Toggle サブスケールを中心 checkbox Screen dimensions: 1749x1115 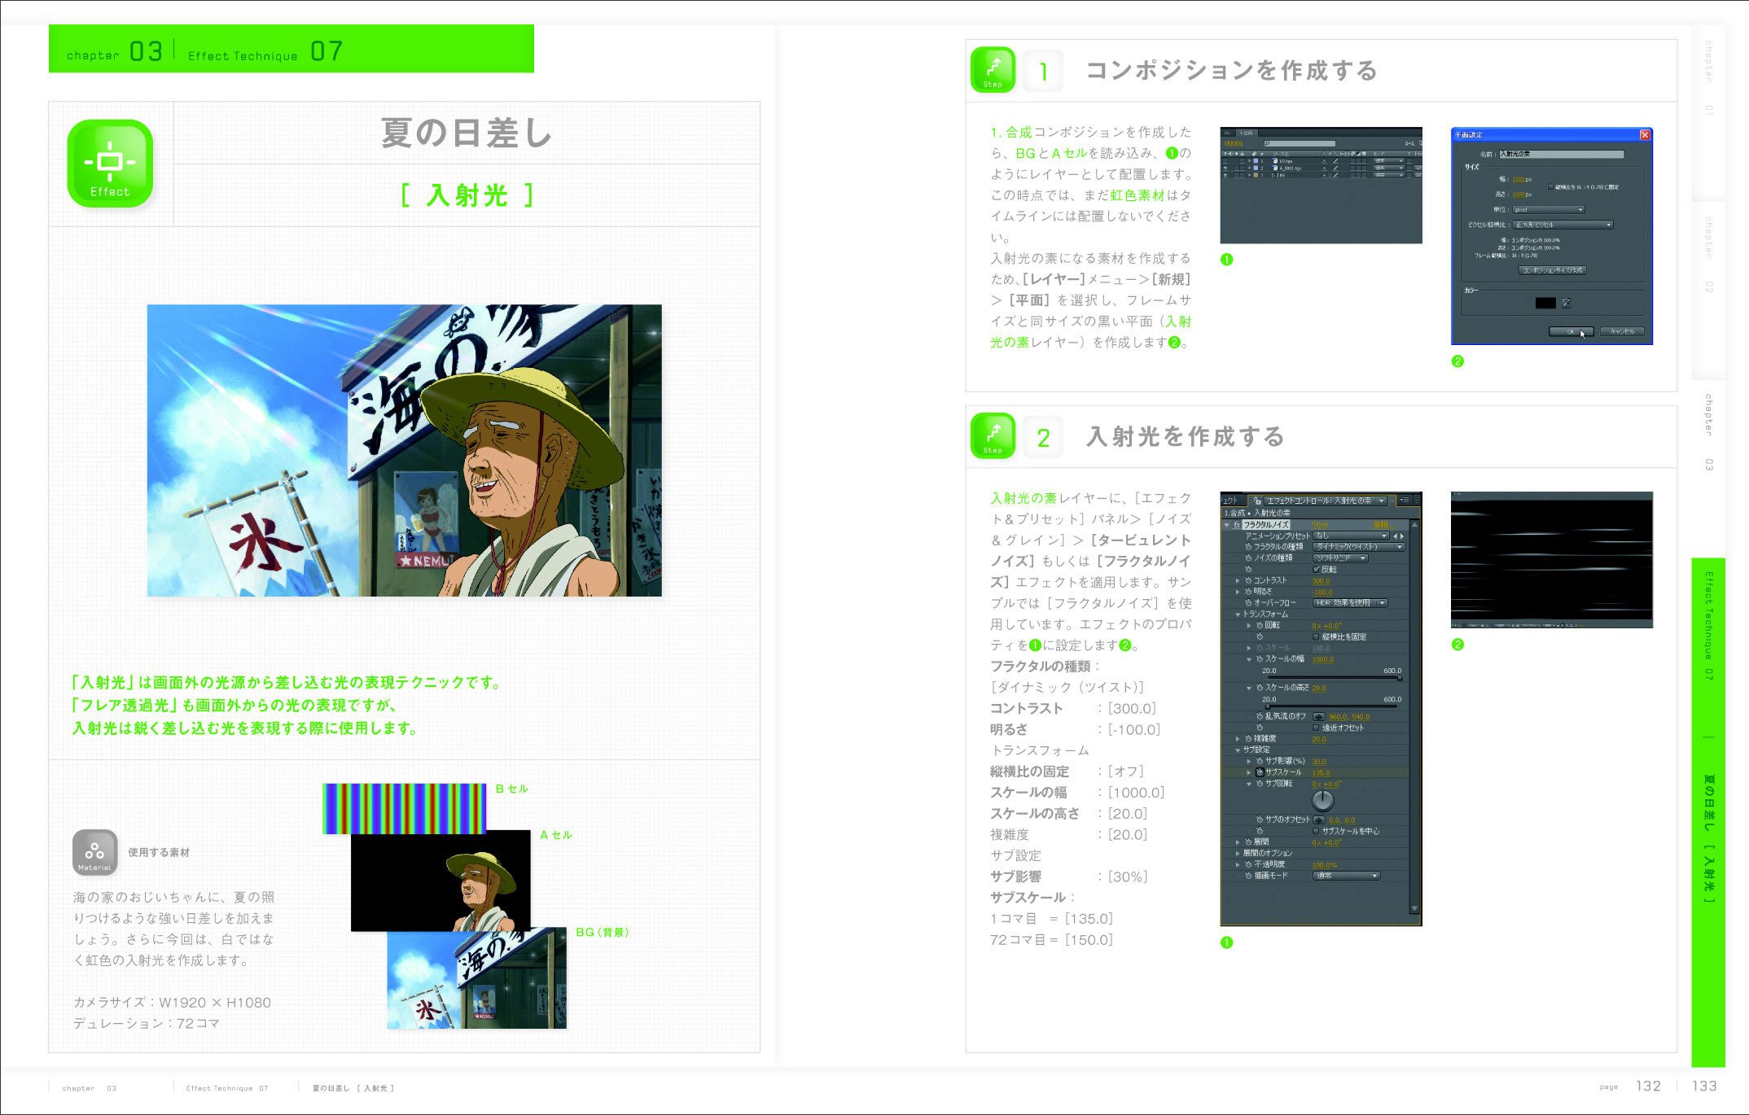coord(1316,831)
